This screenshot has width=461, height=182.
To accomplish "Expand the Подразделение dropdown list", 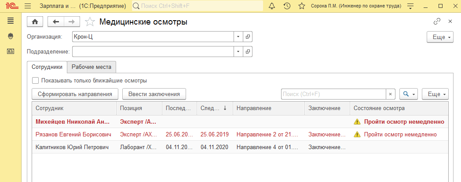I will pos(238,52).
